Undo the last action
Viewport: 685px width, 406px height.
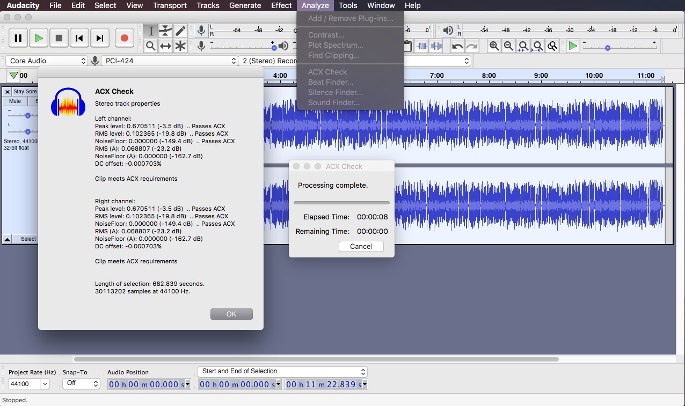(457, 46)
